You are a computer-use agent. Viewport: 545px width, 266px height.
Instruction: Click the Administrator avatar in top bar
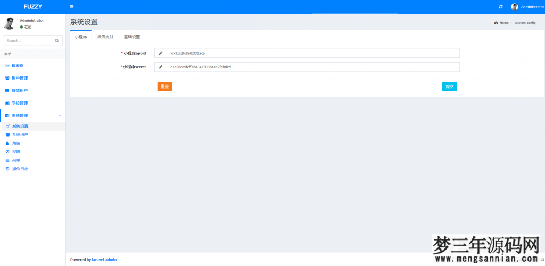514,7
